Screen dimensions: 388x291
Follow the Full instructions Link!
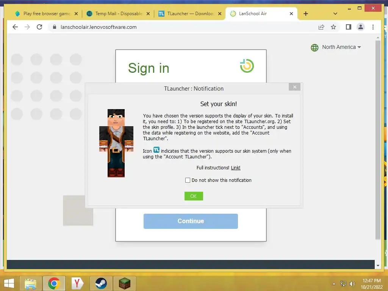point(236,168)
